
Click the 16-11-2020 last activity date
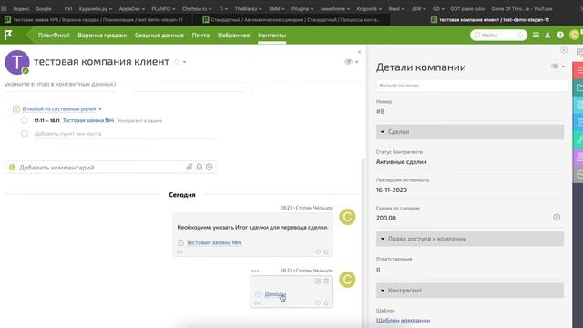click(x=391, y=190)
